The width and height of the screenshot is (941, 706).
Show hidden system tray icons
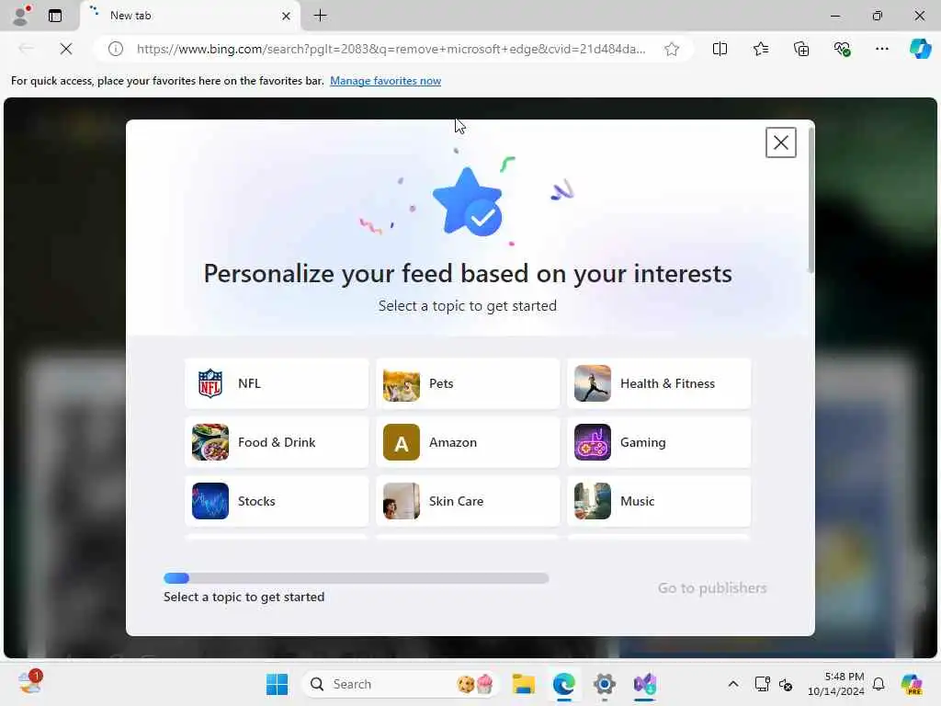732,684
